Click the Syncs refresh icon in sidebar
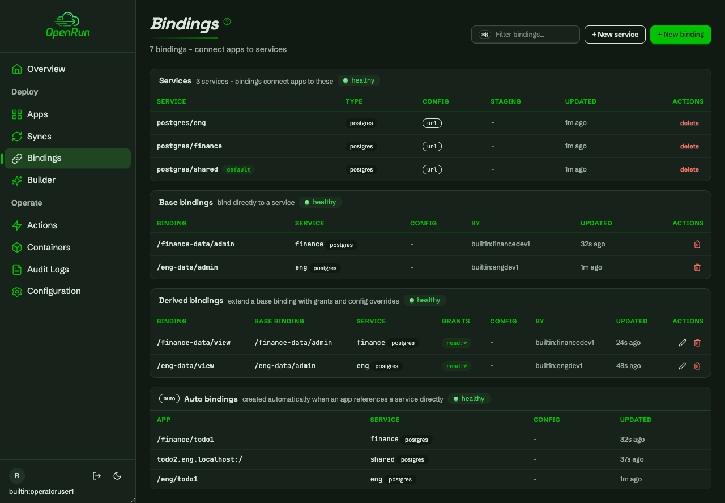The image size is (725, 503). (17, 137)
